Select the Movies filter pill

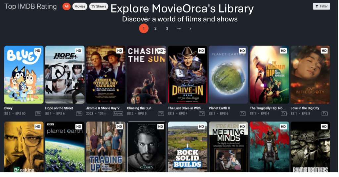80,7
